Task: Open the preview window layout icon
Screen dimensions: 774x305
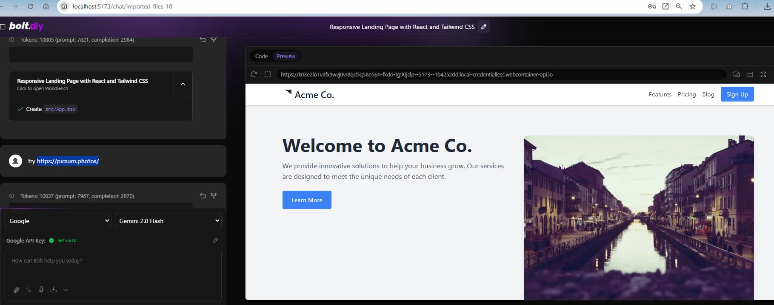Action: (750, 74)
